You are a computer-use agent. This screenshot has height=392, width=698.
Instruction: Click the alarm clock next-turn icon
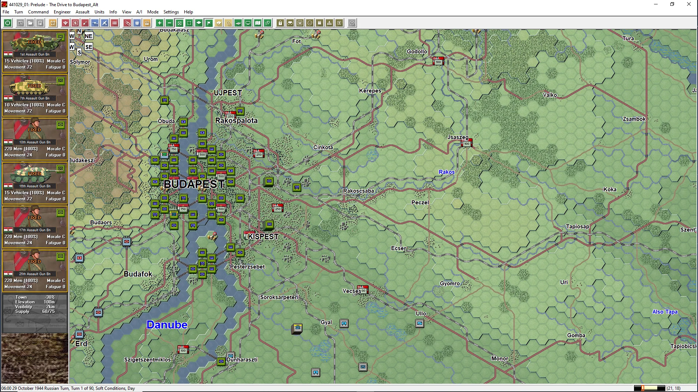[x=53, y=23]
